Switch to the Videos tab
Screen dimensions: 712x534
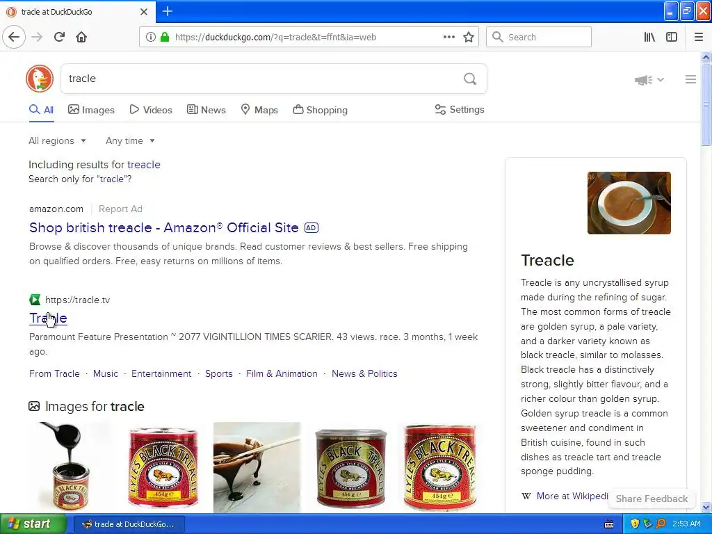click(151, 110)
